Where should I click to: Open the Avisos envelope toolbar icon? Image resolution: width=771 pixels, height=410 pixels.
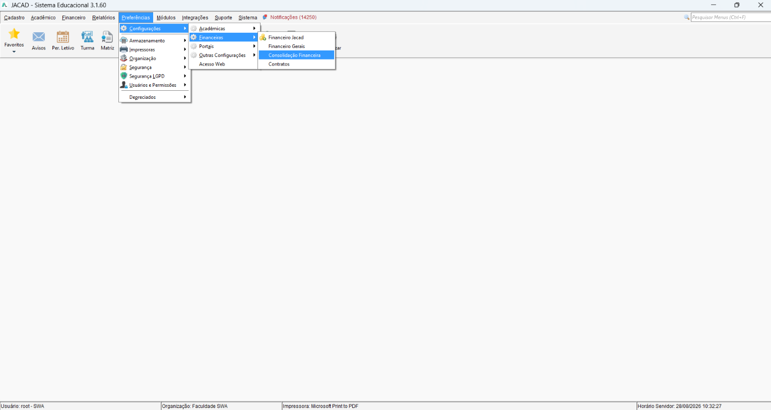[39, 40]
